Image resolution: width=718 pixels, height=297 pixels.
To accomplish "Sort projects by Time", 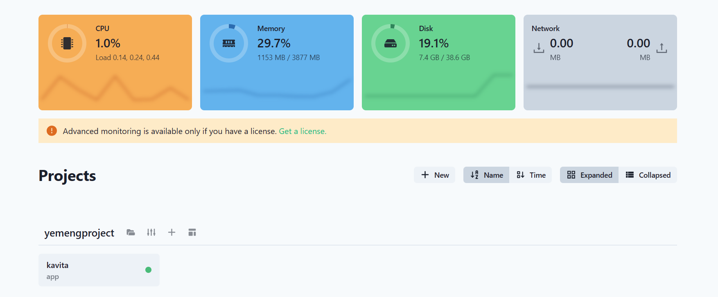I will (531, 175).
